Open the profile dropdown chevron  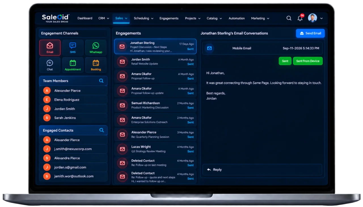(x=321, y=18)
